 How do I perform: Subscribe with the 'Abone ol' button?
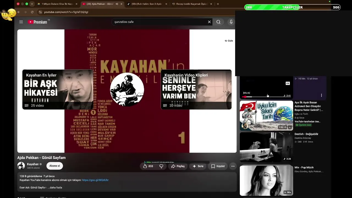tap(54, 166)
